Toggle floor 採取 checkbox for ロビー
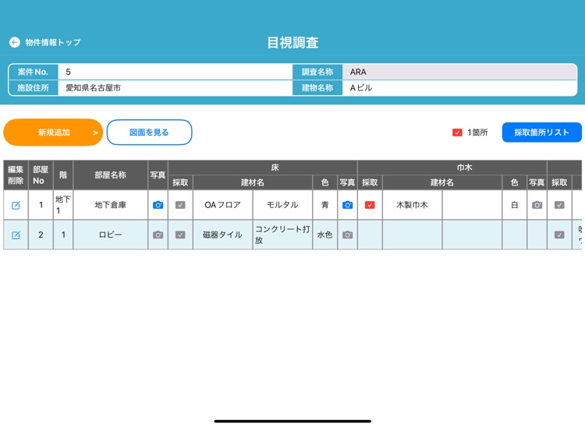This screenshot has width=585, height=438. click(x=180, y=235)
